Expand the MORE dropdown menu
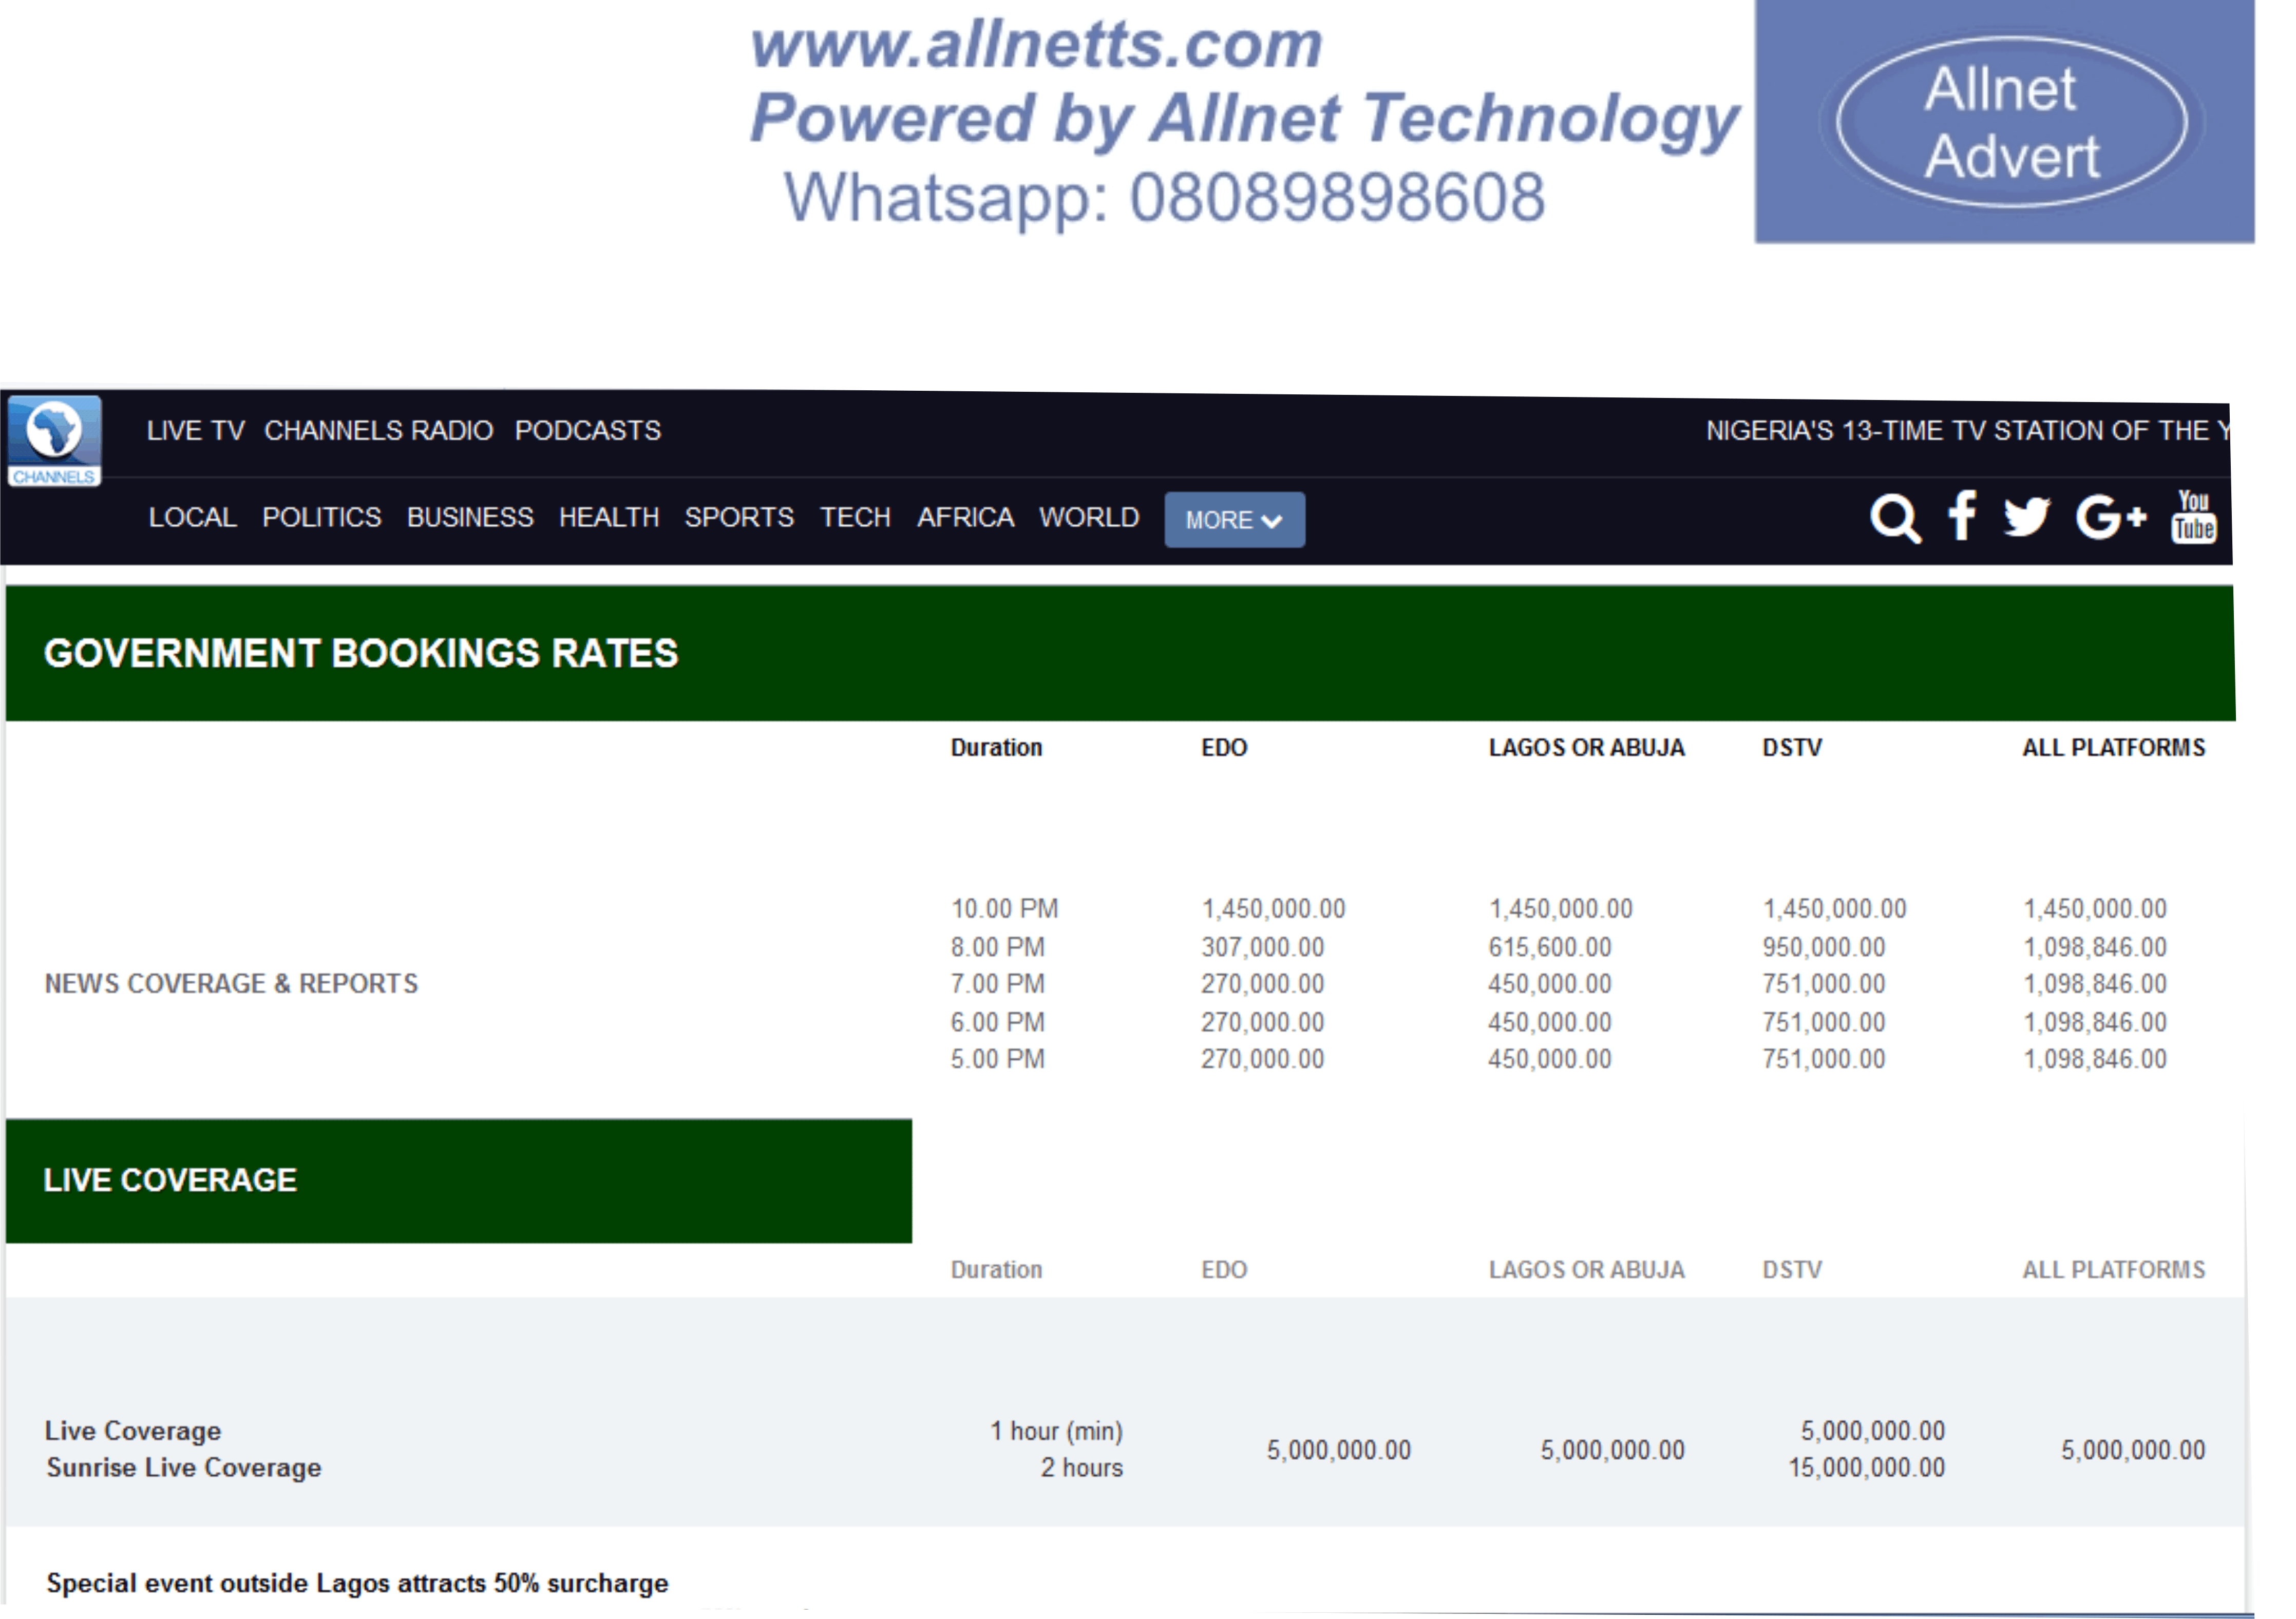2296x1619 pixels. point(1233,520)
